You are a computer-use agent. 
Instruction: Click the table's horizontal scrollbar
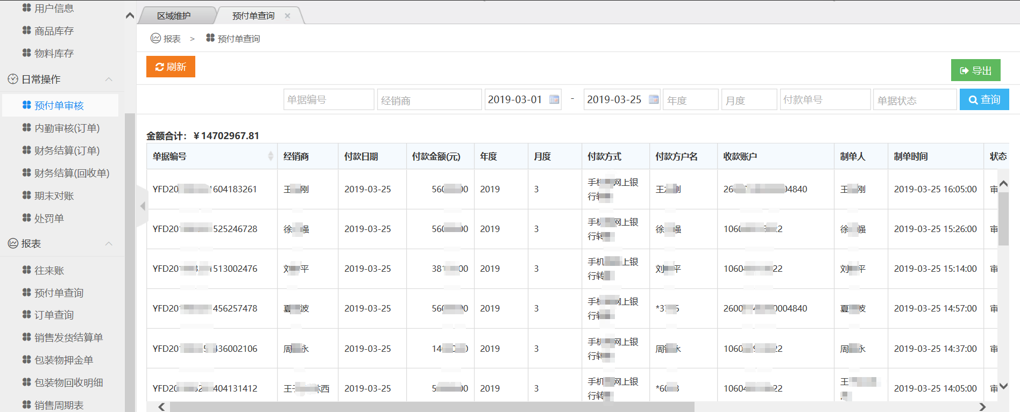tap(430, 407)
